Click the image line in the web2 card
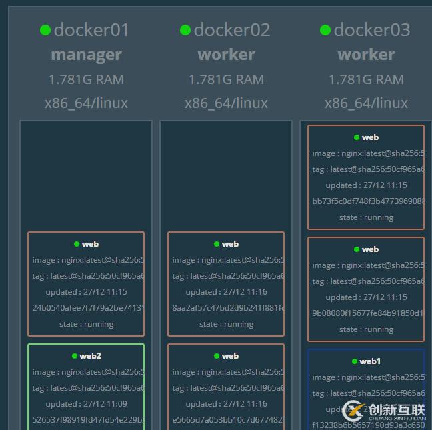Screen dimensions: 432x430 click(88, 372)
